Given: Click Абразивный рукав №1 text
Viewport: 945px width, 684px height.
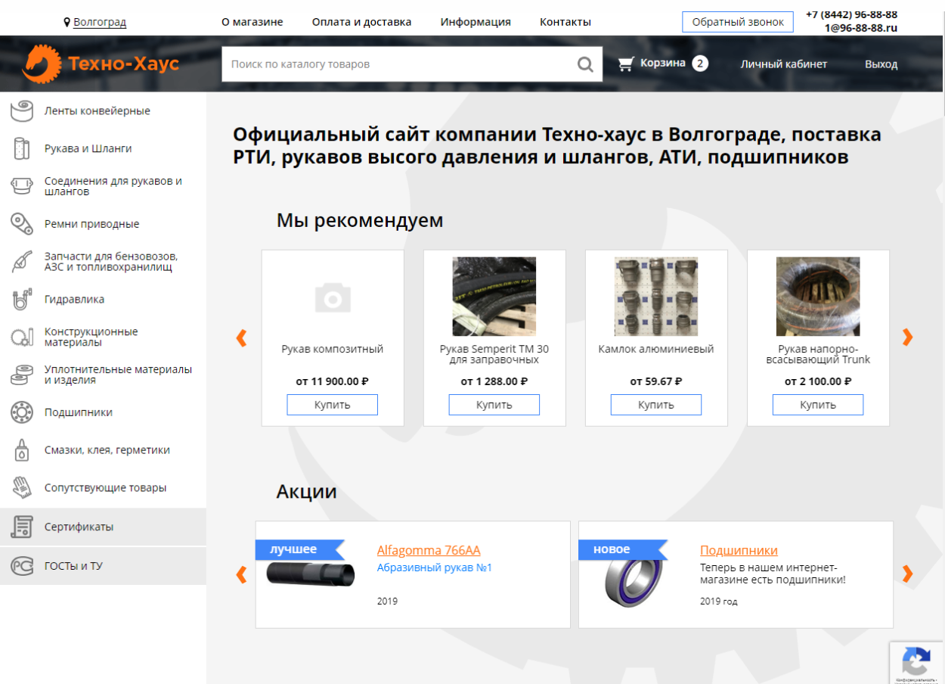Looking at the screenshot, I should point(434,567).
